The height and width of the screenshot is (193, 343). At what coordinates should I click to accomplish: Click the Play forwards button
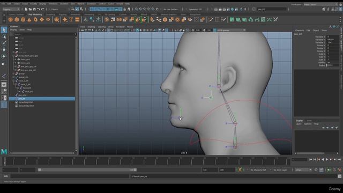pyautogui.click(x=327, y=160)
